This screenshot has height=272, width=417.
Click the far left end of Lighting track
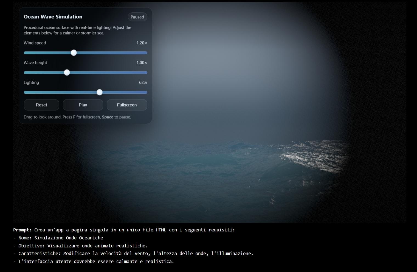tap(25, 92)
